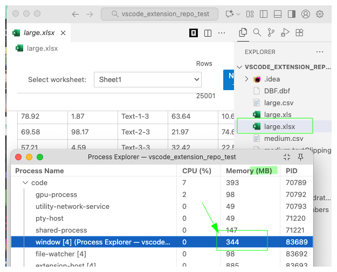Viewport: 337px width, 272px height.
Task: Close the large.xlsx editor tab
Action: click(63, 33)
